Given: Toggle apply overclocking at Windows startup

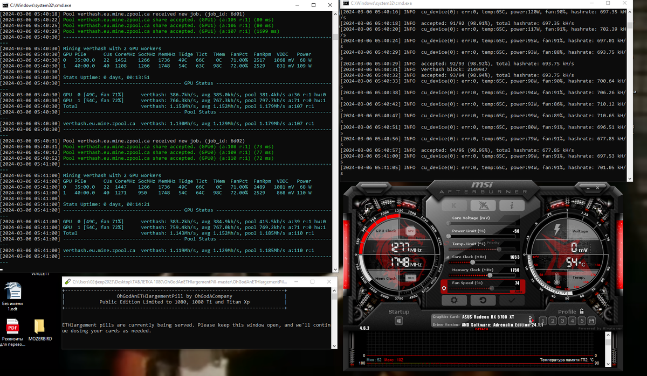Looking at the screenshot, I should (x=398, y=321).
